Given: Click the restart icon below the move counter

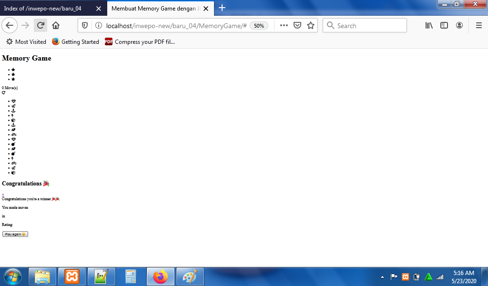Looking at the screenshot, I should pyautogui.click(x=3, y=92).
